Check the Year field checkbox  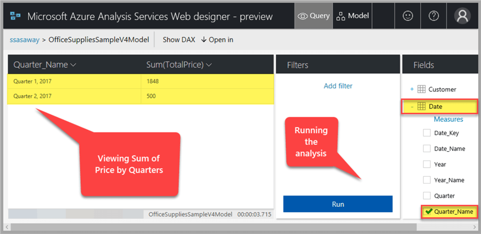coord(426,164)
